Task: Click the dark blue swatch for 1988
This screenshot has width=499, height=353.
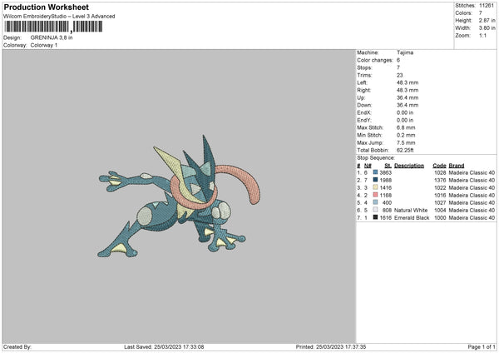Action: tap(375, 180)
